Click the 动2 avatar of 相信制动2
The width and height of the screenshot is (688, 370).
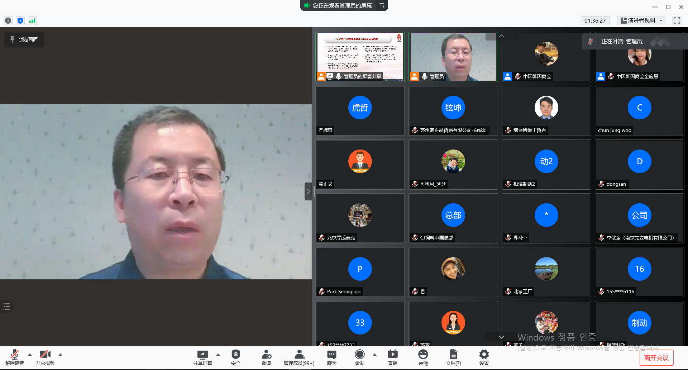546,161
